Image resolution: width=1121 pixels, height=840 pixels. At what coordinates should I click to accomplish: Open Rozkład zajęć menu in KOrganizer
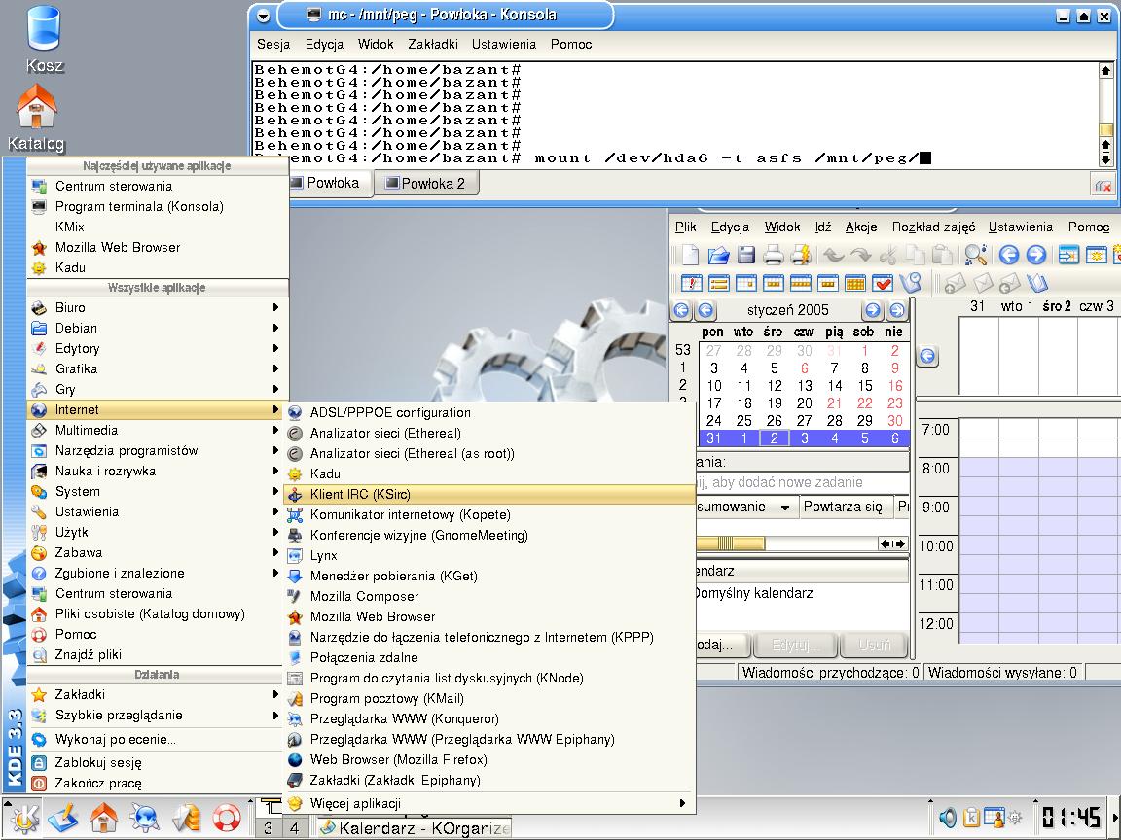click(933, 227)
